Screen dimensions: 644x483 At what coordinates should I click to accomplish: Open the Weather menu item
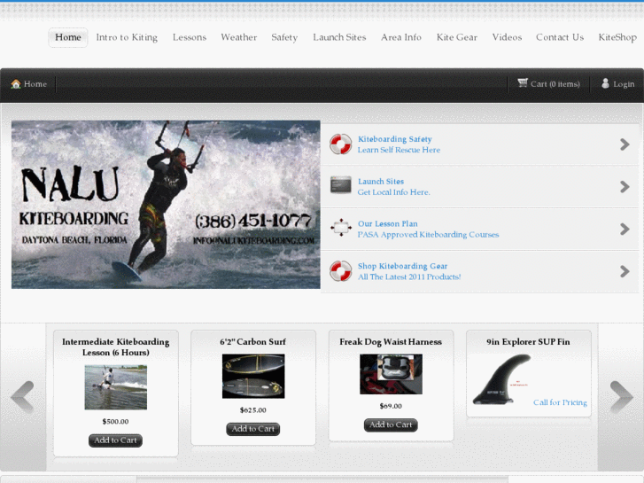(x=239, y=37)
